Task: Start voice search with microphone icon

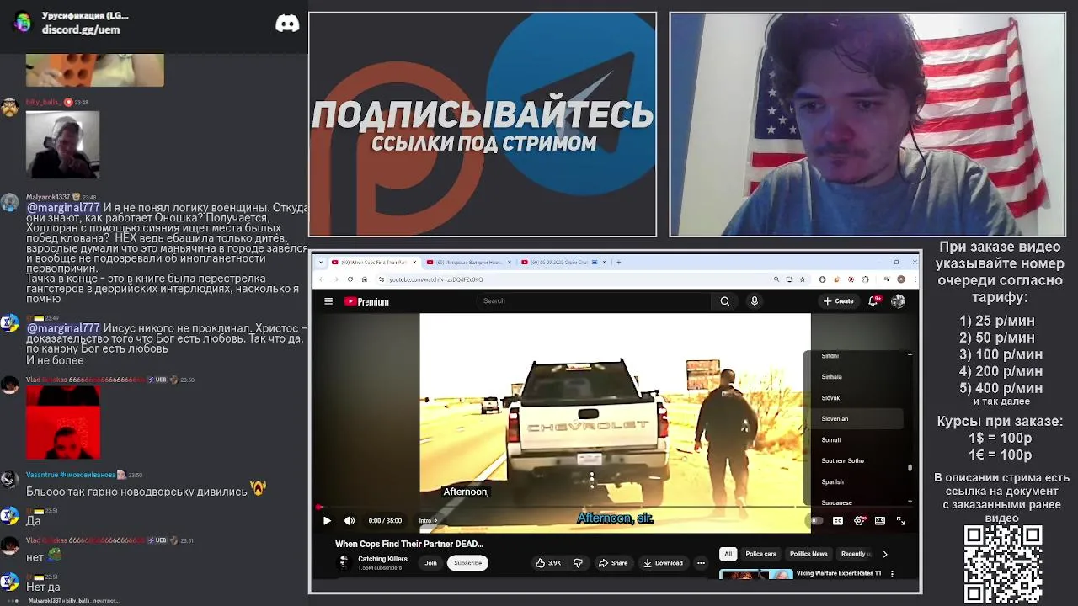Action: point(755,301)
